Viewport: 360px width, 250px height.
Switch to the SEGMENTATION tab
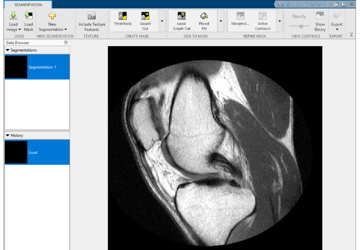(28, 4)
